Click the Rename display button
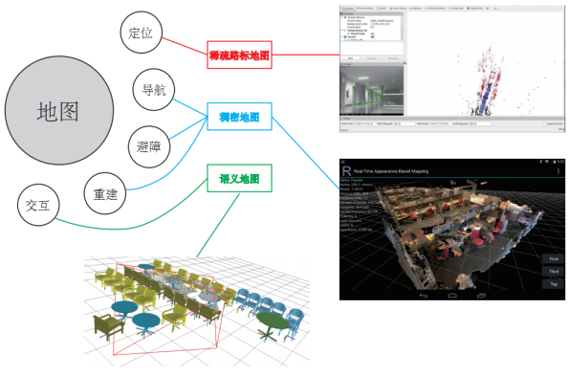The height and width of the screenshot is (376, 568). coord(393,58)
